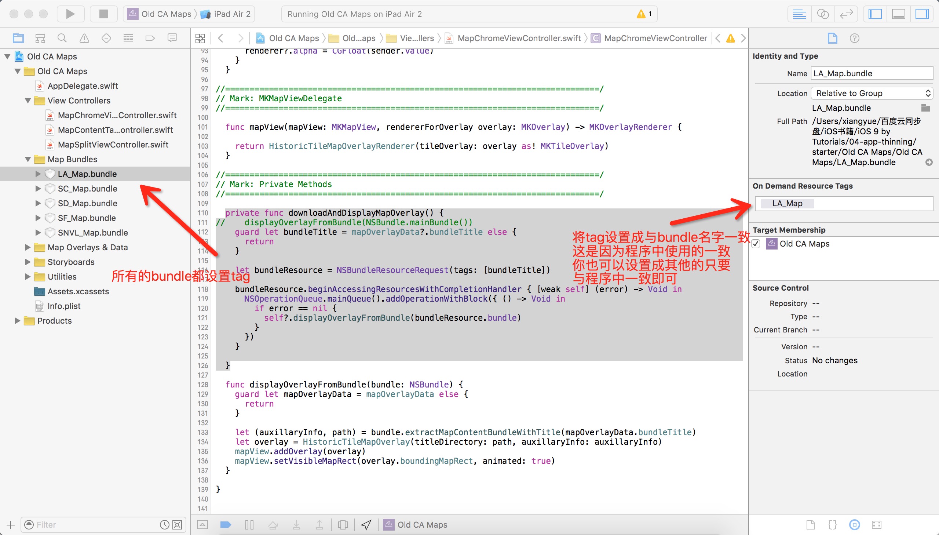Image resolution: width=939 pixels, height=535 pixels.
Task: Collapse the Map Bundles group
Action: tap(28, 160)
